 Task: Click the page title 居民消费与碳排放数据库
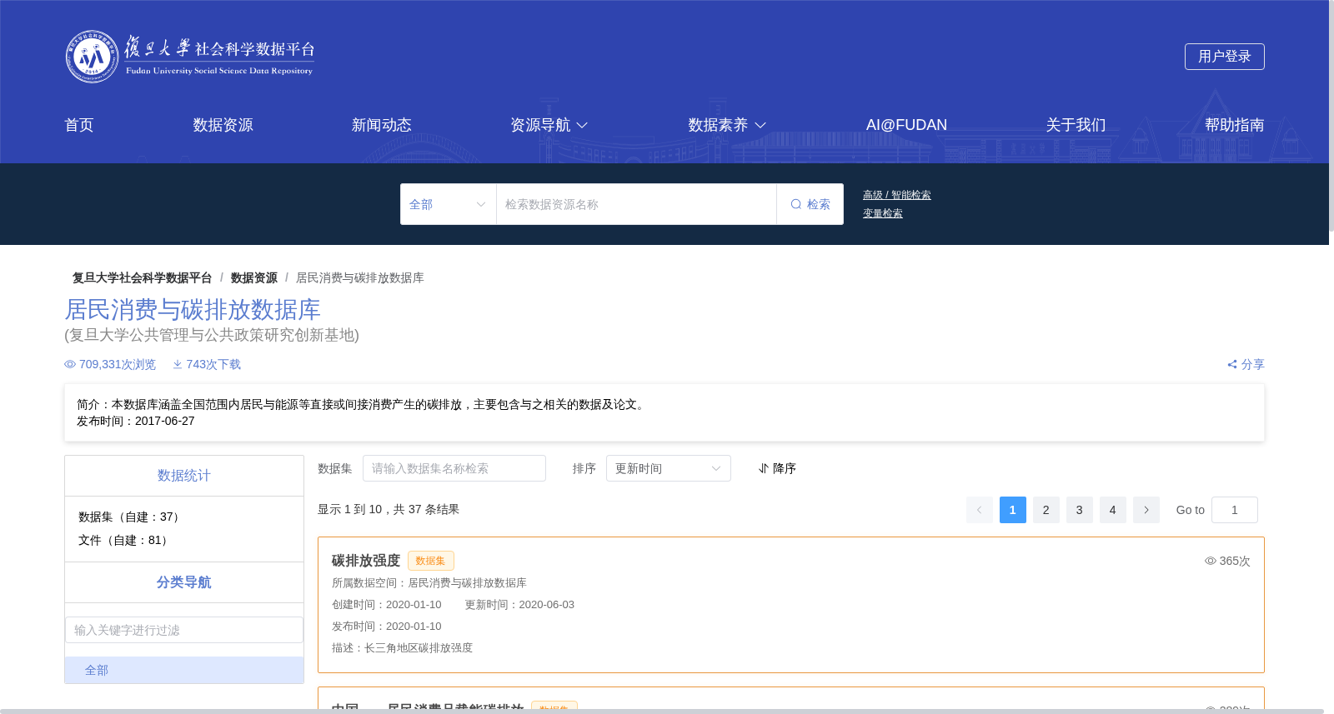pyautogui.click(x=193, y=310)
